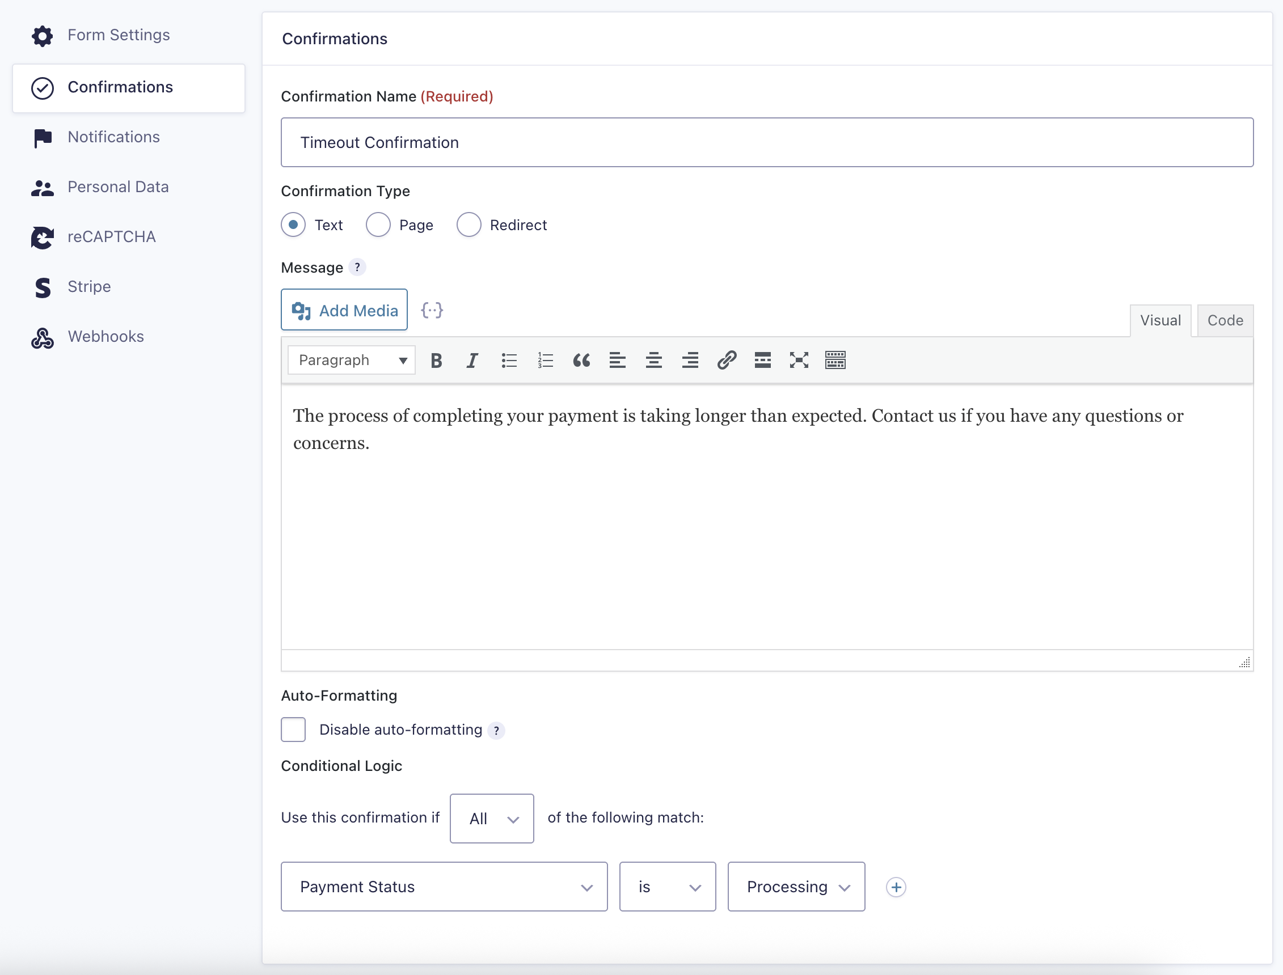This screenshot has width=1283, height=975.
Task: Insert a numbered list
Action: point(545,361)
